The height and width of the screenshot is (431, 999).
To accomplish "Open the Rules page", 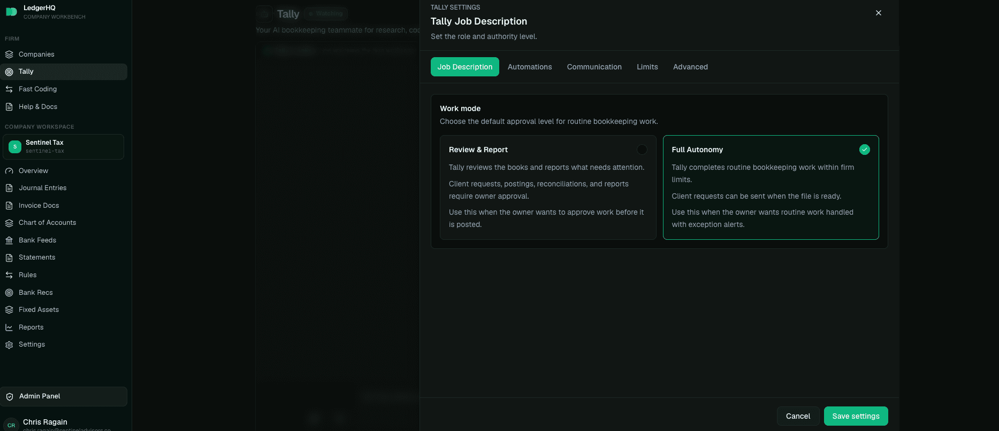I will [x=64, y=275].
